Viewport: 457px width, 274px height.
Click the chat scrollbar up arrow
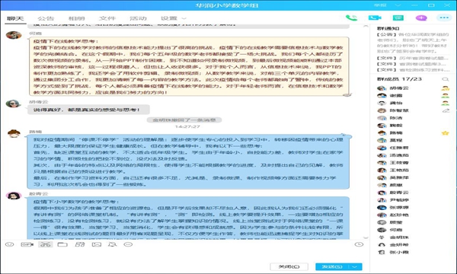click(366, 27)
